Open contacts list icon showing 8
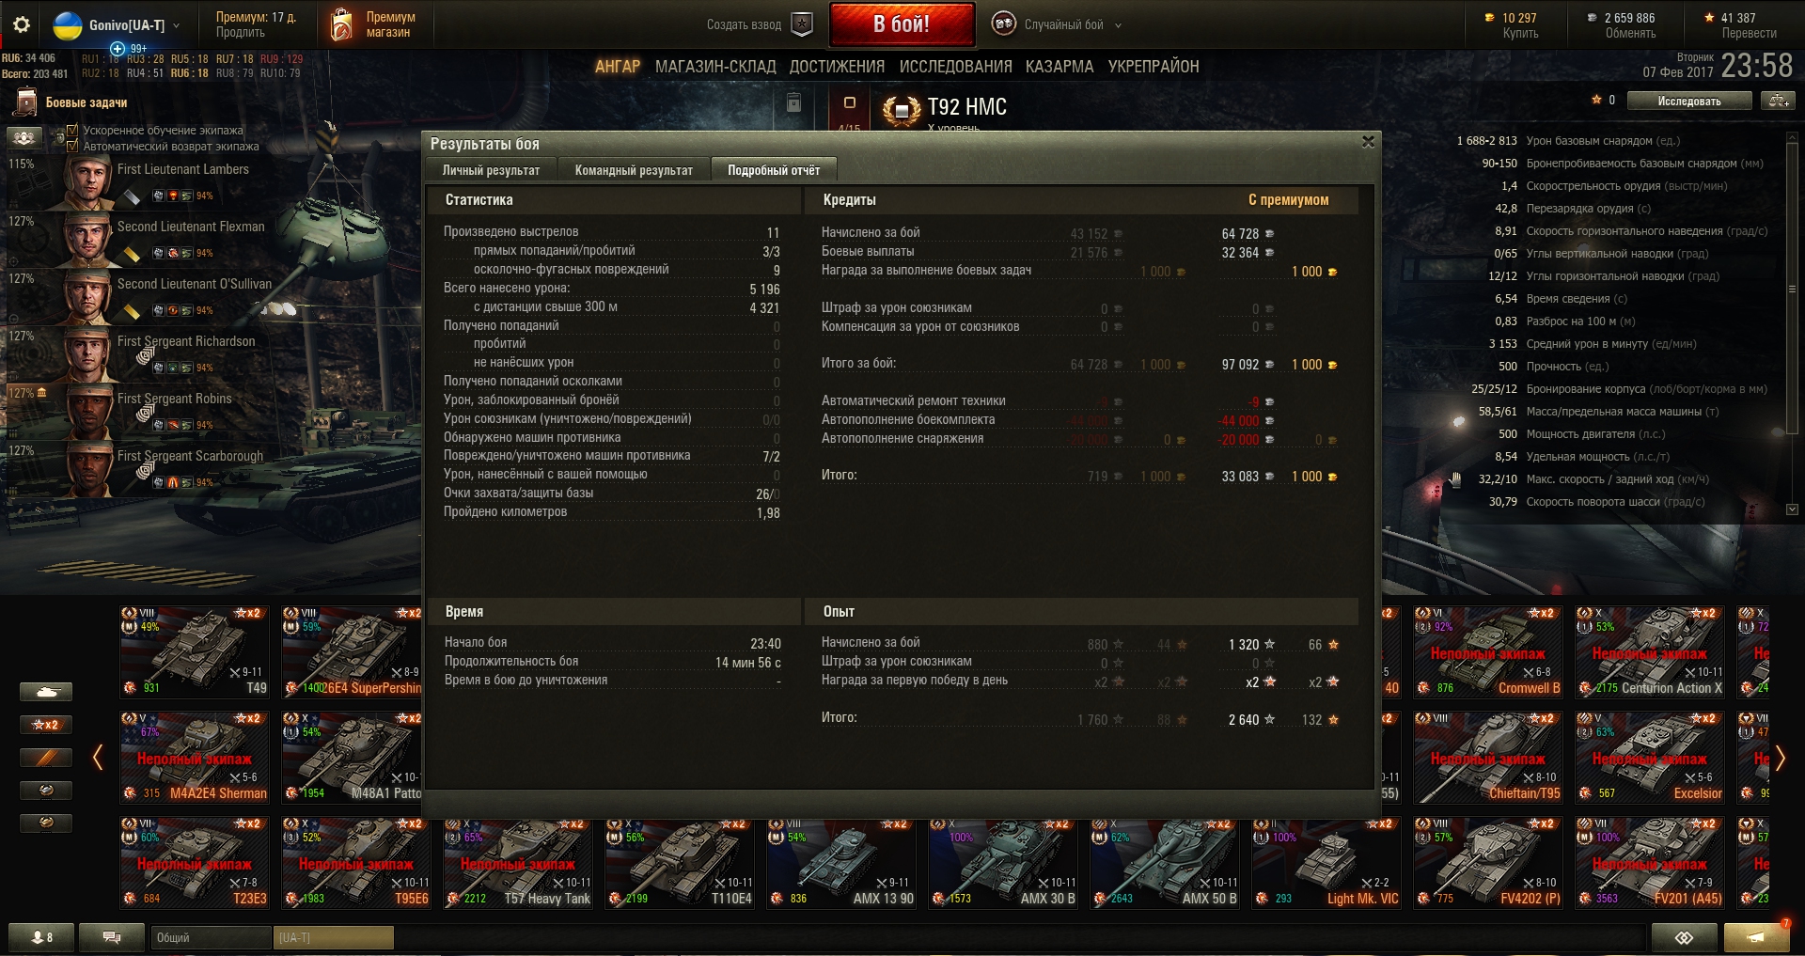This screenshot has width=1805, height=956. click(x=42, y=937)
